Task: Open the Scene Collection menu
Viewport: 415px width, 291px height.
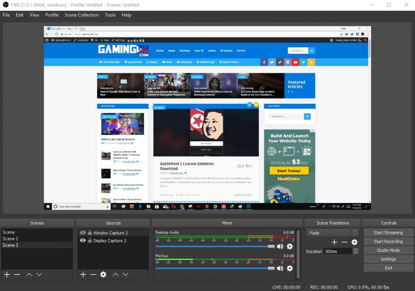Action: [x=81, y=15]
